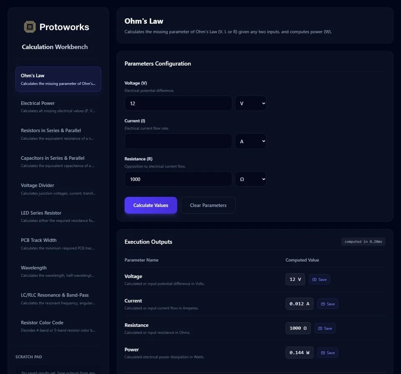Switch to the Voltage Divider calculator
The width and height of the screenshot is (401, 374).
58,189
